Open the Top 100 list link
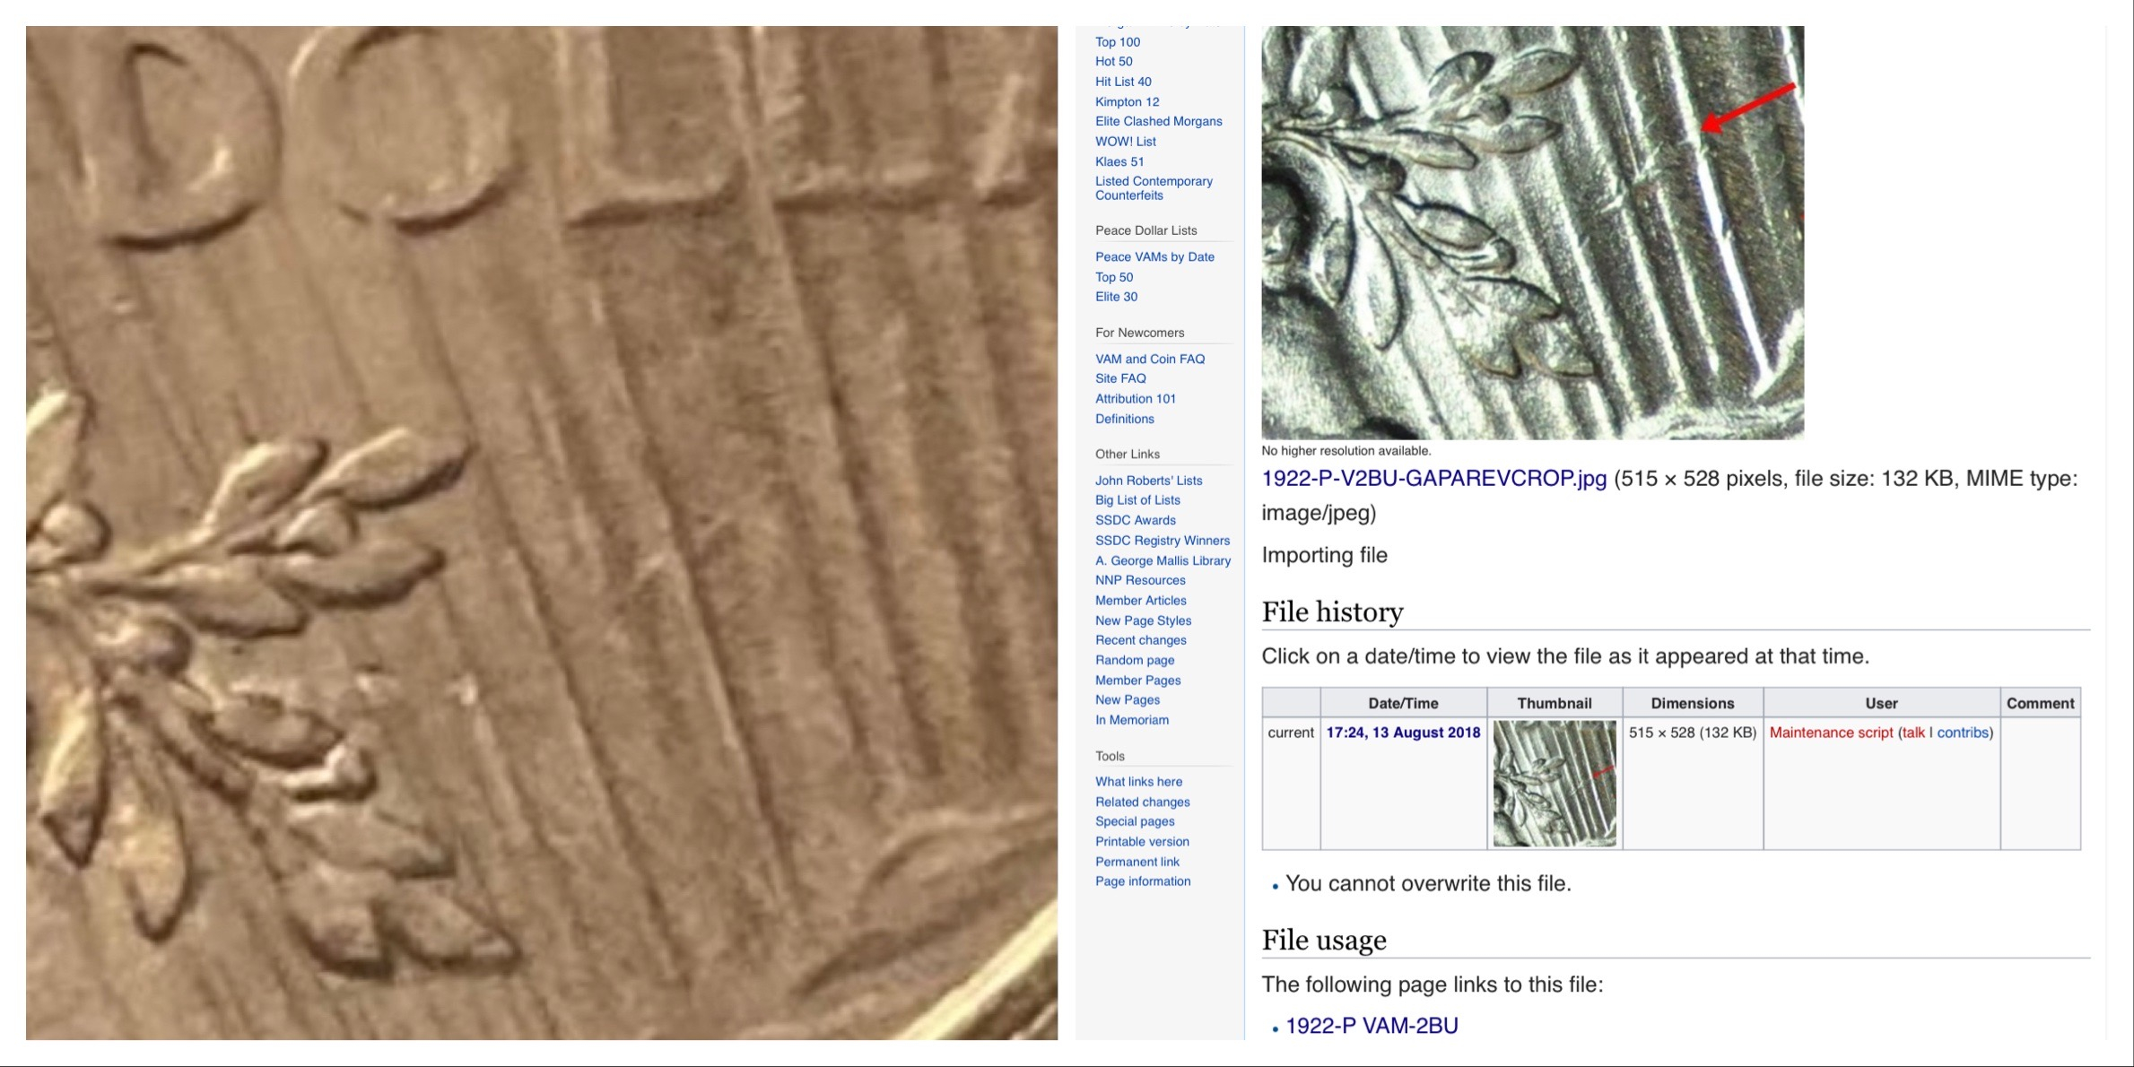This screenshot has width=2134, height=1067. point(1117,42)
